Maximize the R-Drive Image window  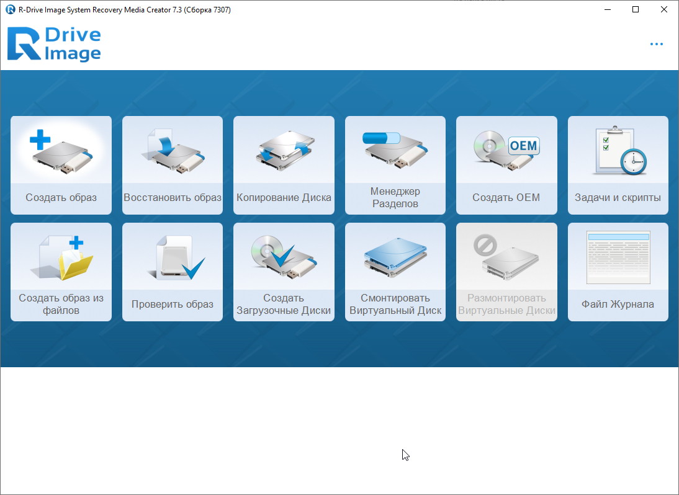point(636,9)
